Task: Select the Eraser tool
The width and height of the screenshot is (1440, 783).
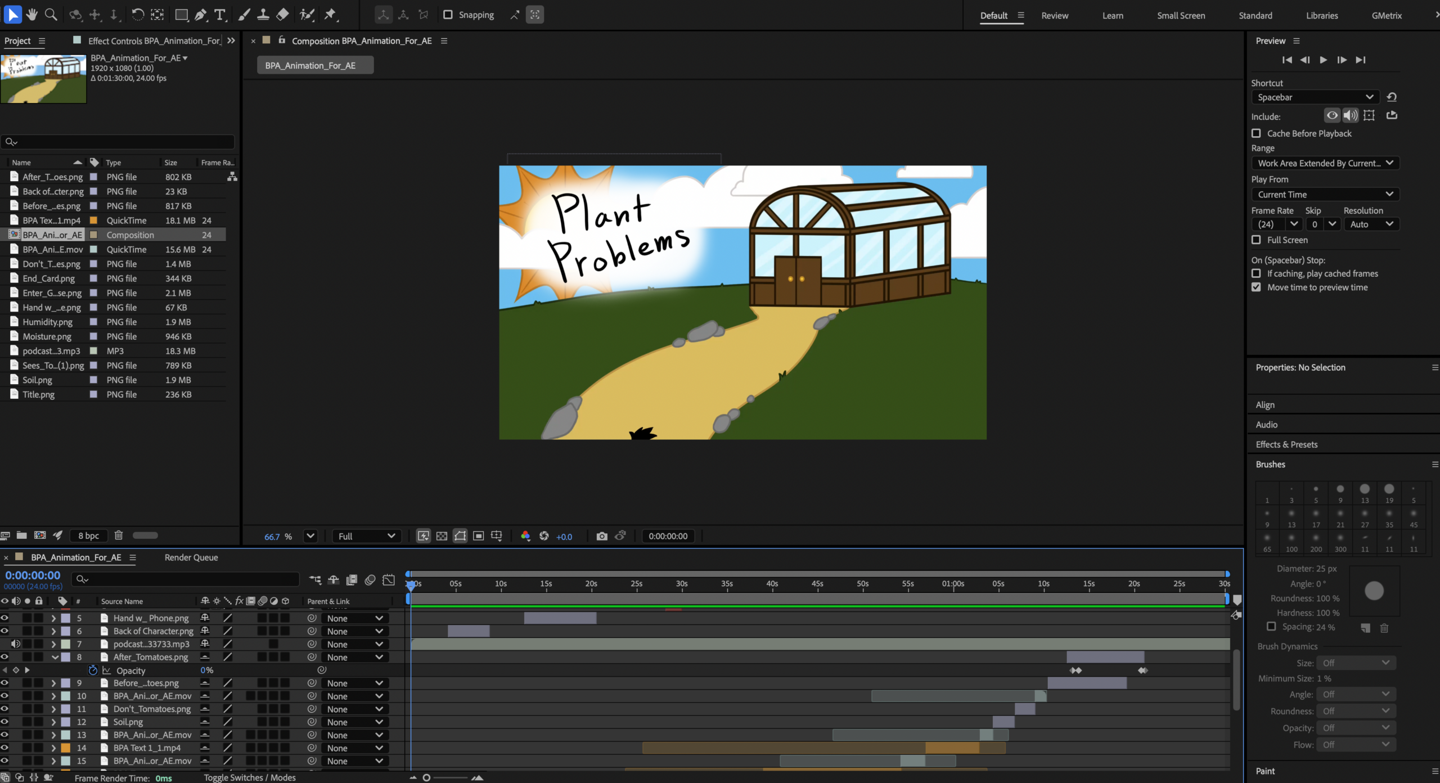Action: (283, 15)
